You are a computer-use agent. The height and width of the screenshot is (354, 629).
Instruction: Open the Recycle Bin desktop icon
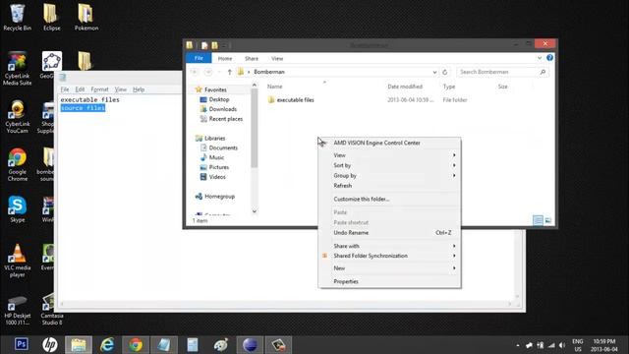[x=17, y=17]
